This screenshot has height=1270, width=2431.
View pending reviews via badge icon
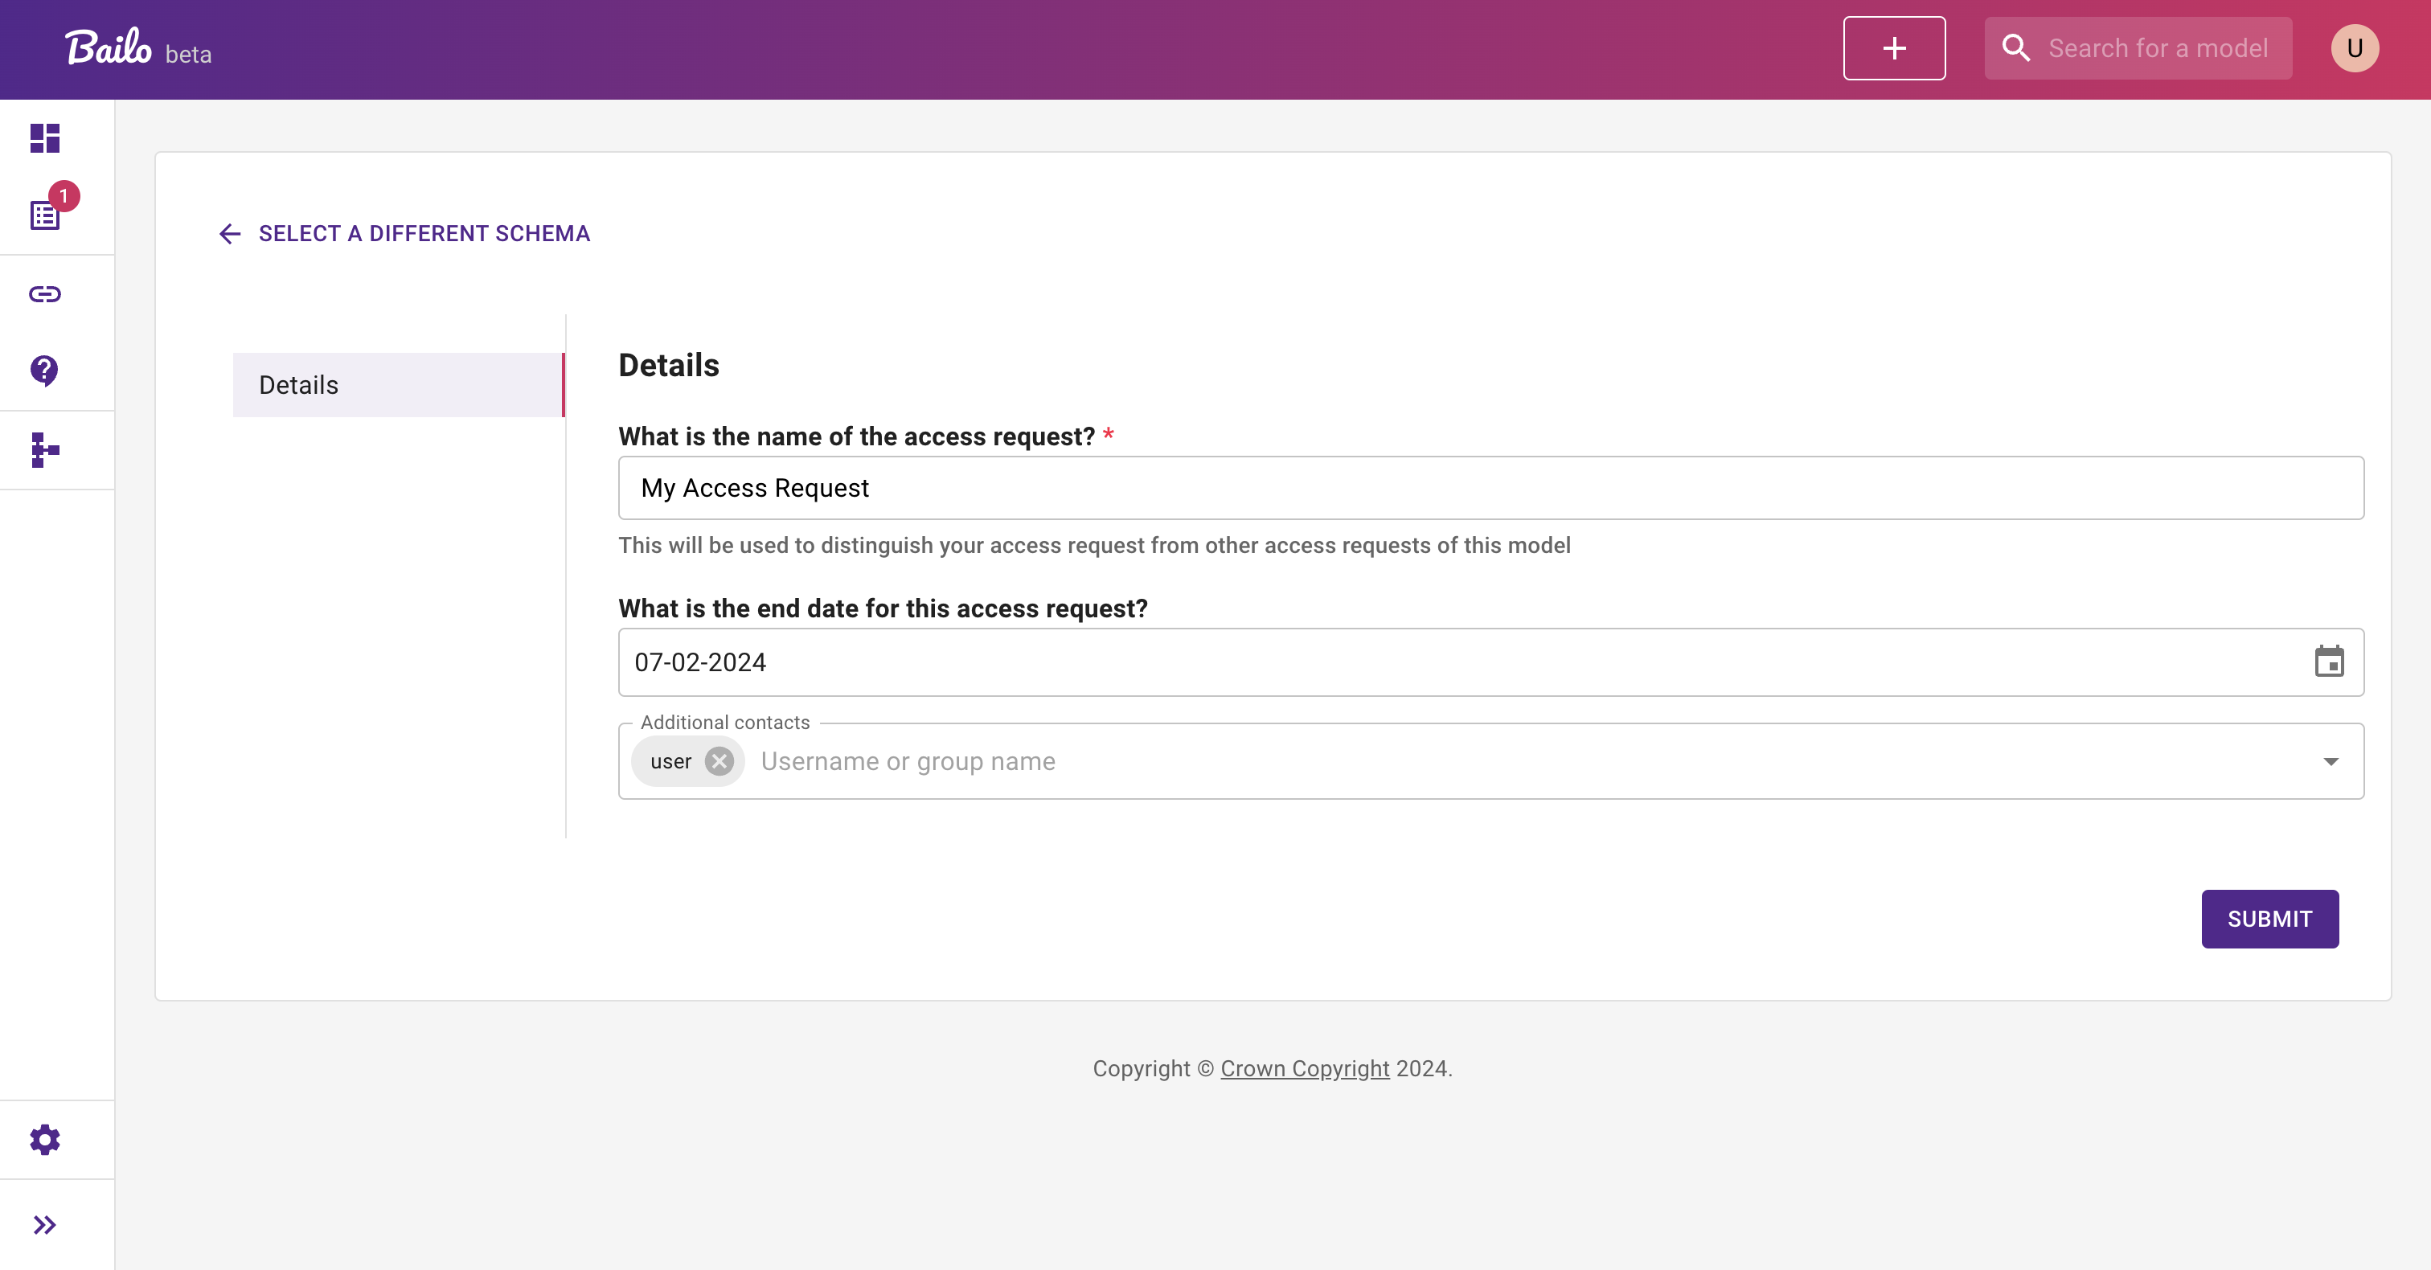click(43, 214)
